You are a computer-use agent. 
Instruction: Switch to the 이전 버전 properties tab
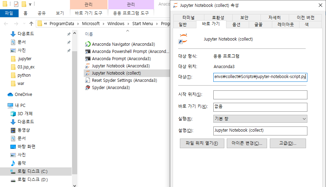tap(305, 18)
